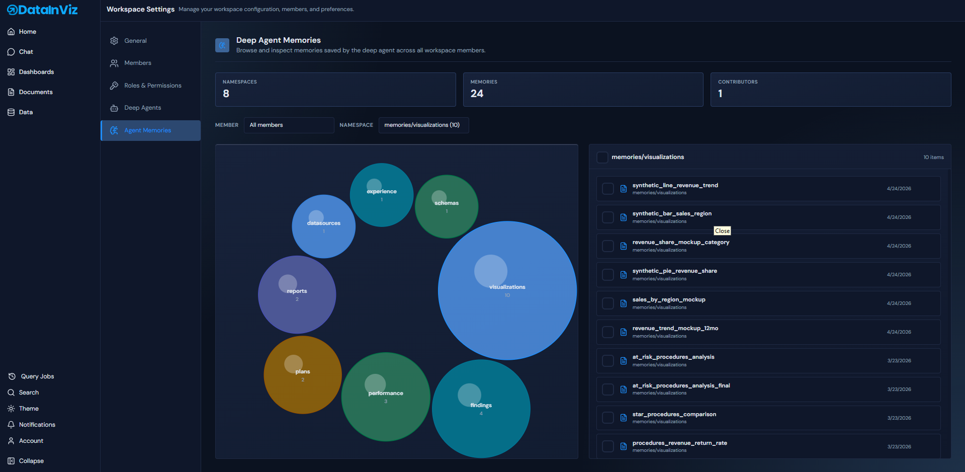Click the Collapse sidebar icon
The height and width of the screenshot is (472, 965).
pyautogui.click(x=11, y=461)
